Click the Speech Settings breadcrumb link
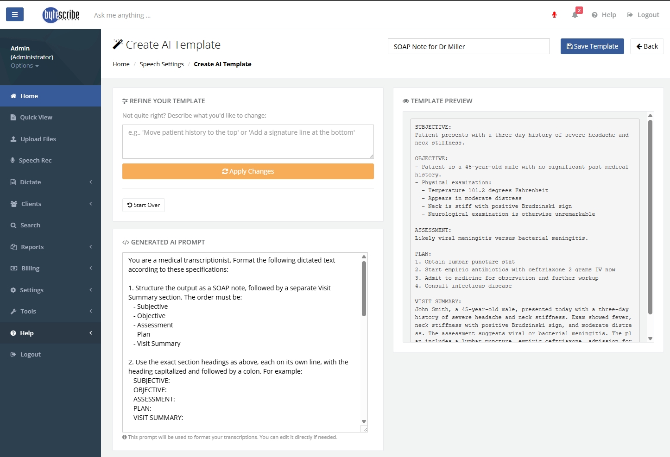This screenshot has width=670, height=457. click(x=162, y=64)
